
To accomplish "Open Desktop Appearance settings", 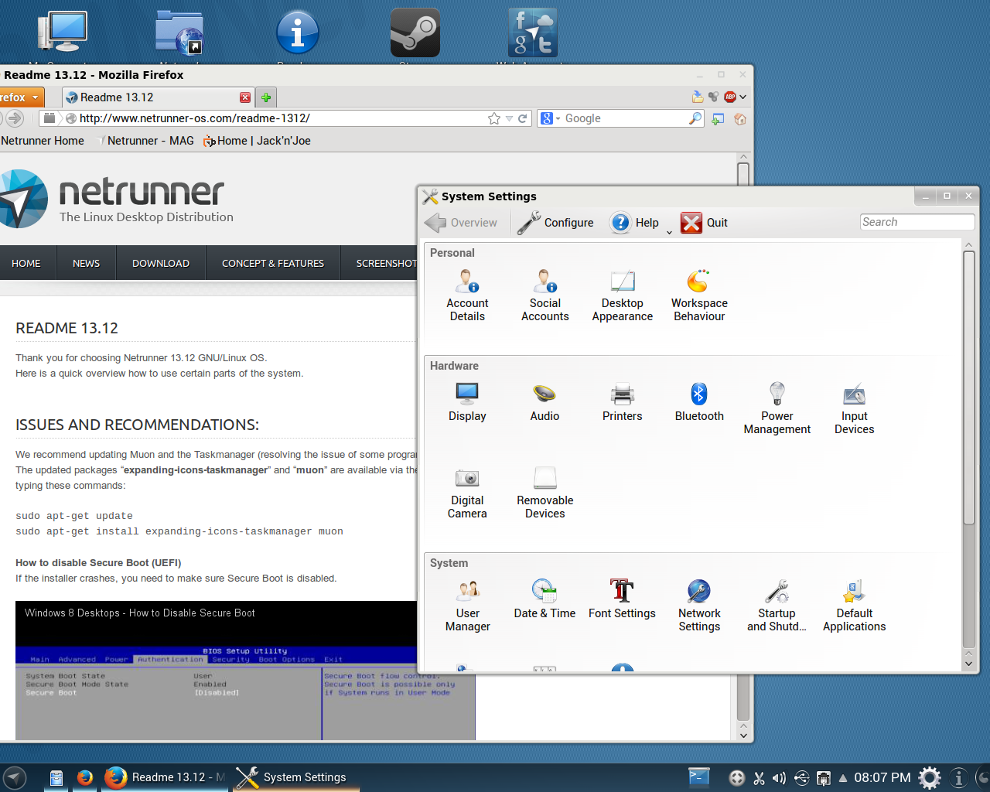I will click(622, 295).
